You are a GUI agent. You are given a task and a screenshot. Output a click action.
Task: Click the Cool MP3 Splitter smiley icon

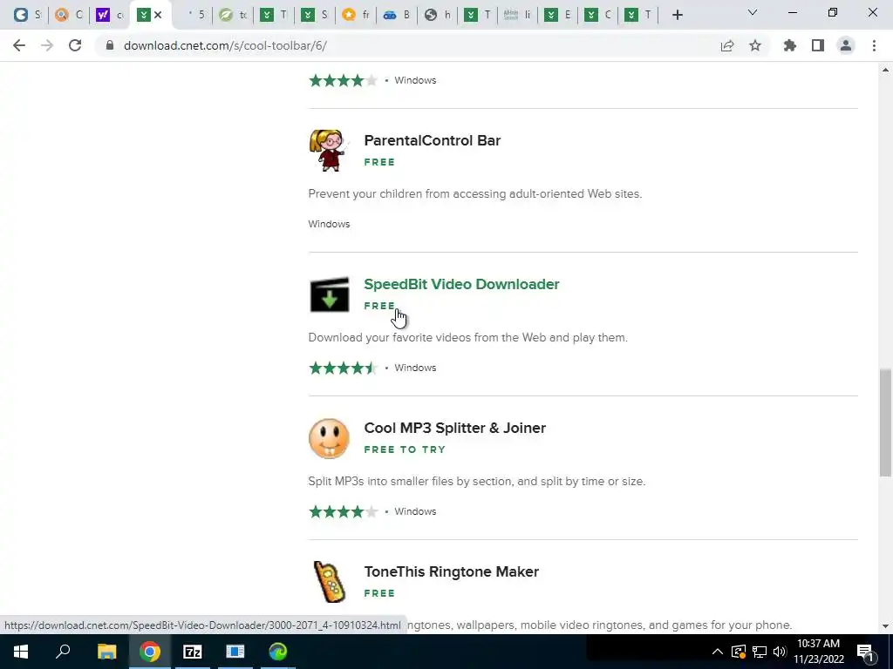coord(329,439)
